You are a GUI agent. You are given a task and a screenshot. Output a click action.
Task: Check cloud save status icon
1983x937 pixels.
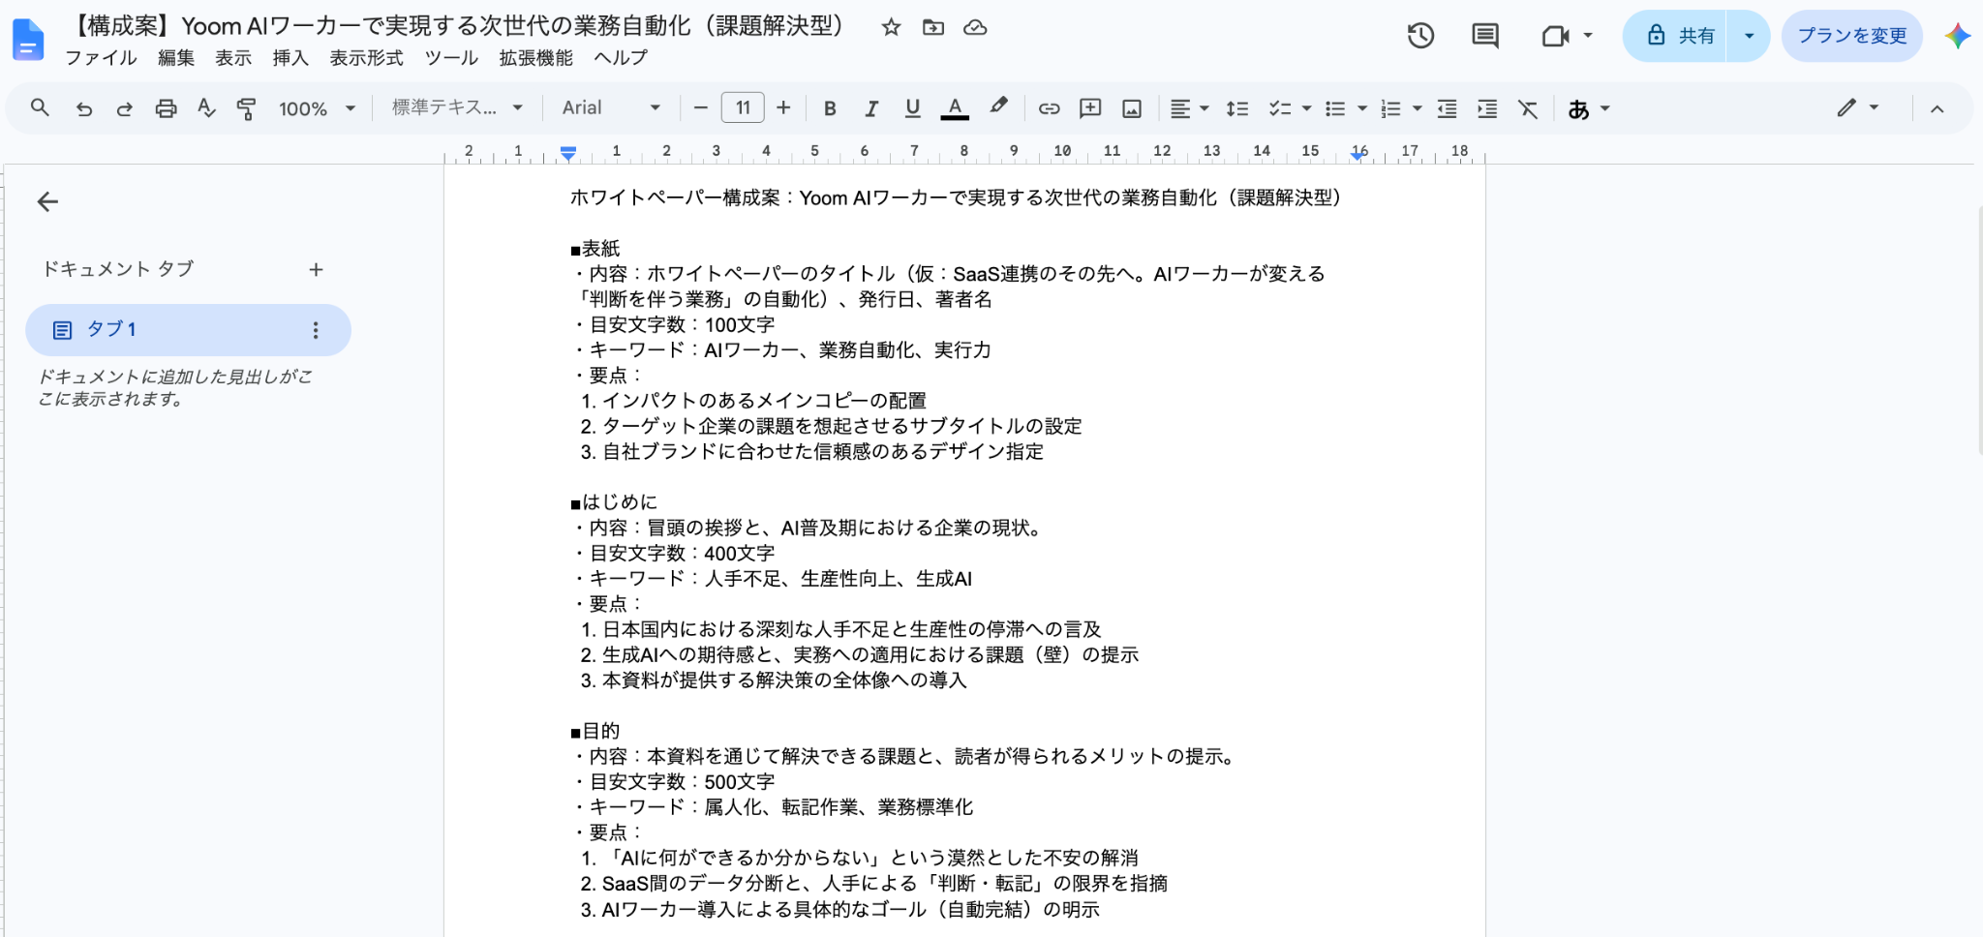click(975, 27)
